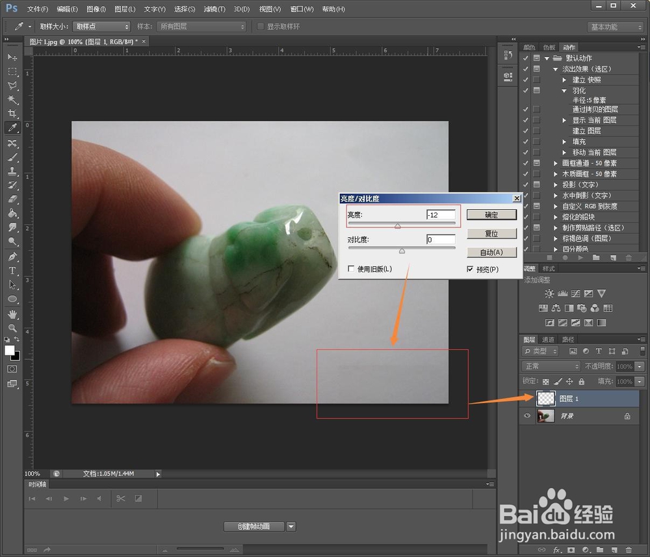650x557 pixels.
Task: Click the foreground color swatch
Action: click(x=9, y=350)
